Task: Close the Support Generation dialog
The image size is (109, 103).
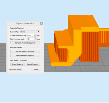Action: 41,23
